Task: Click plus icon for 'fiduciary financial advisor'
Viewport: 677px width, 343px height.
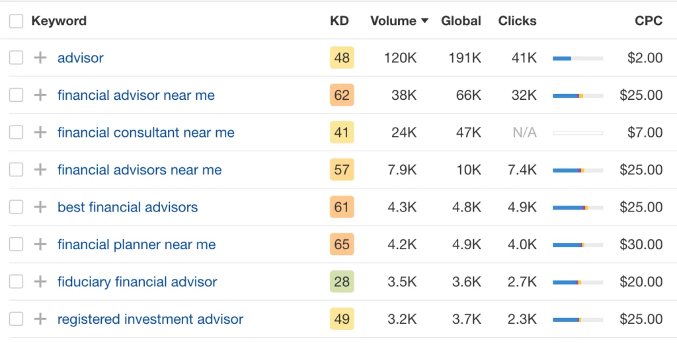Action: point(40,282)
